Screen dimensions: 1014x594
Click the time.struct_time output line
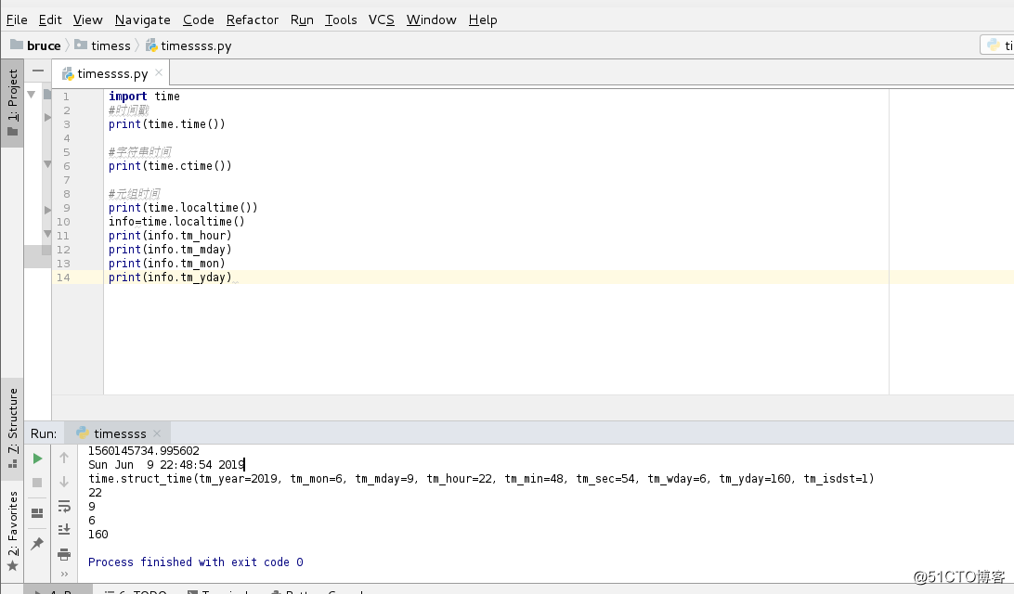481,479
